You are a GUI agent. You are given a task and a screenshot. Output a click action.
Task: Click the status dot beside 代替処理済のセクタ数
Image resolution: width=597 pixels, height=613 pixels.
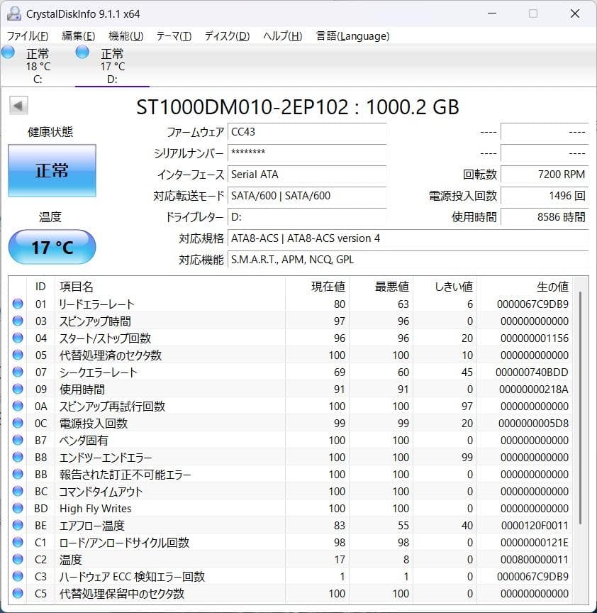(x=18, y=355)
